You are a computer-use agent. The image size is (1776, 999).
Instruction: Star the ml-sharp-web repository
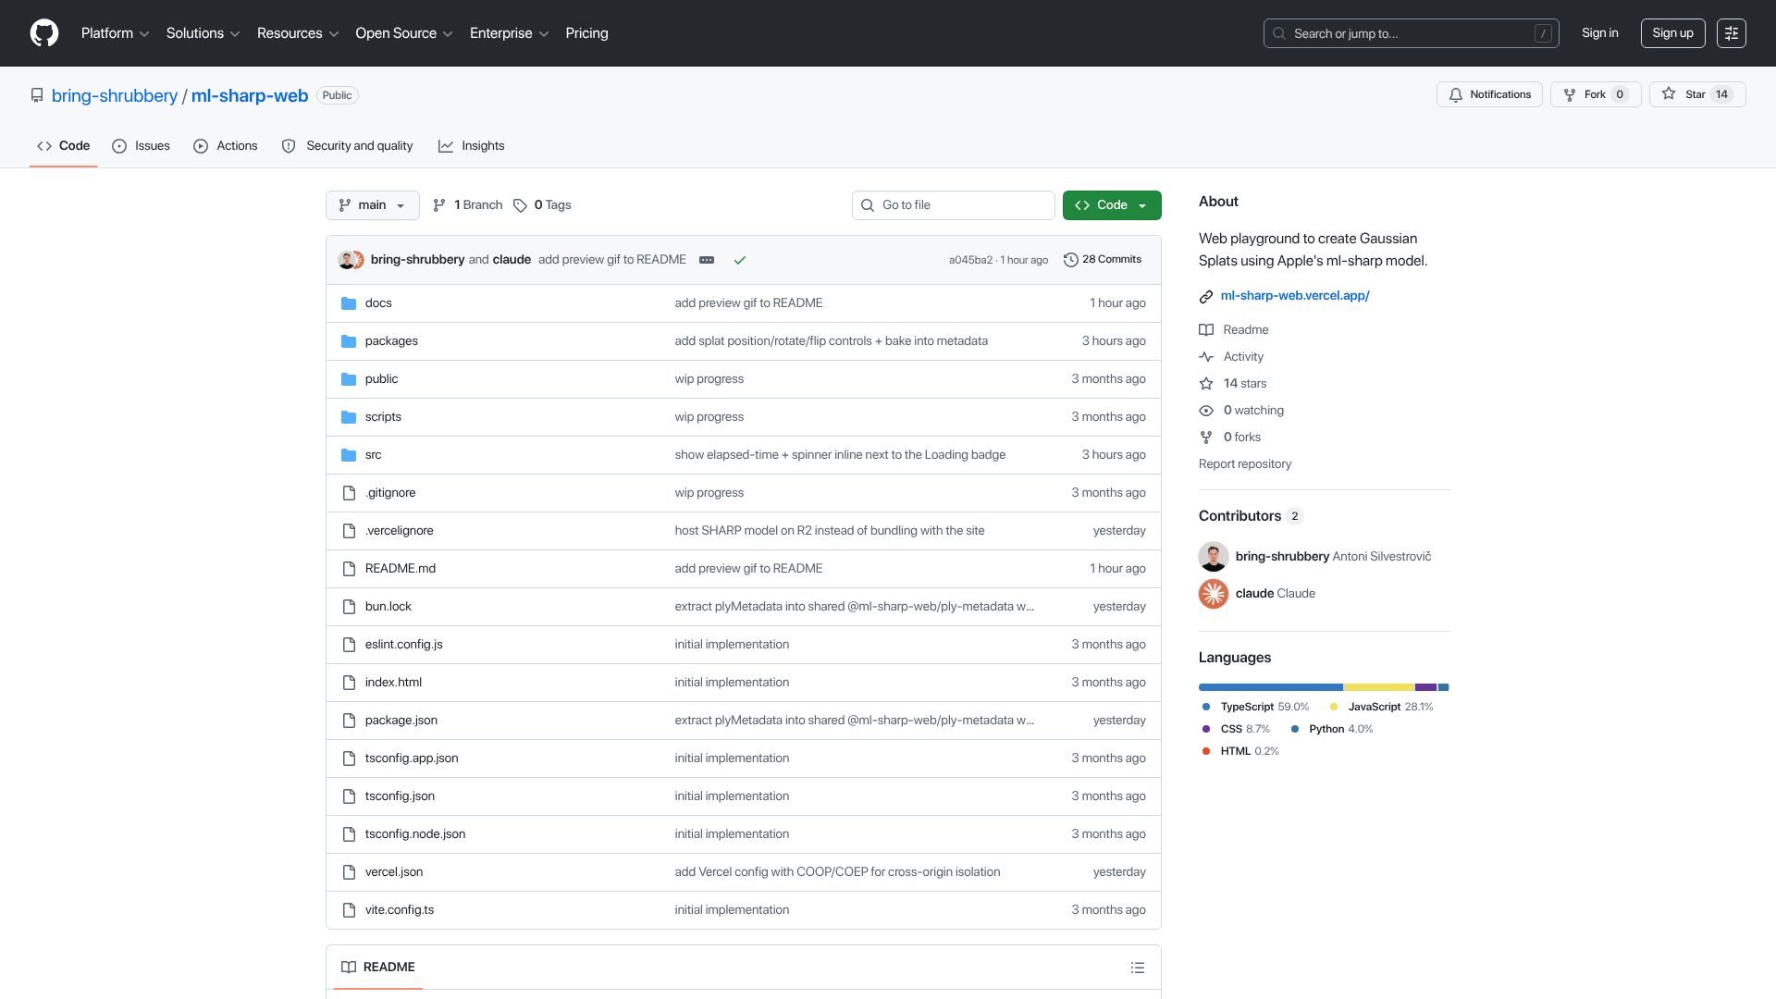point(1697,94)
